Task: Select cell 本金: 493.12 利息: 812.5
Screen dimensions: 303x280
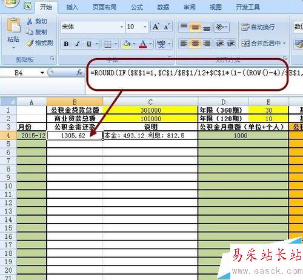Action: pos(150,135)
